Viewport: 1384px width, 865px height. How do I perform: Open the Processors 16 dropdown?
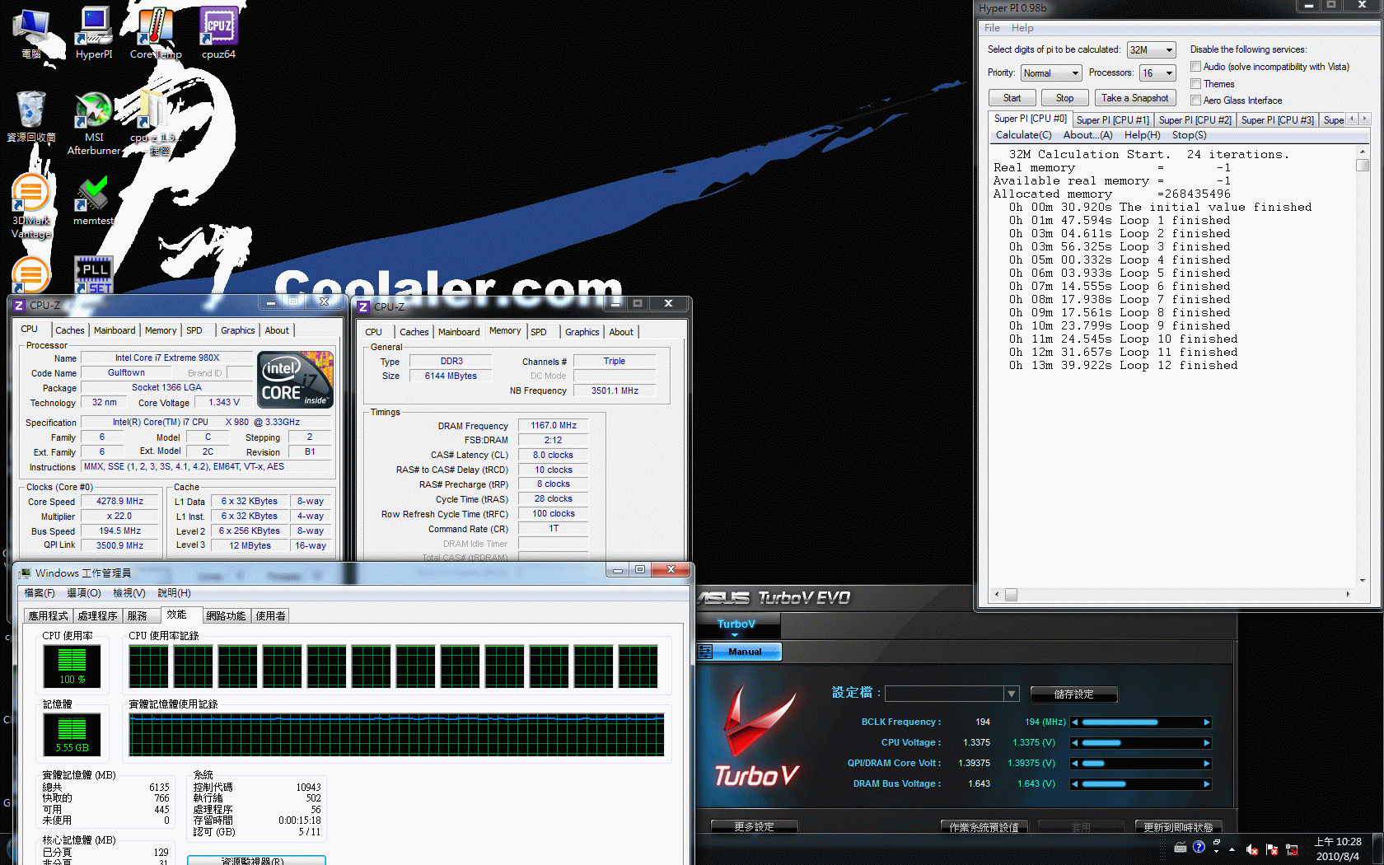(x=1157, y=73)
